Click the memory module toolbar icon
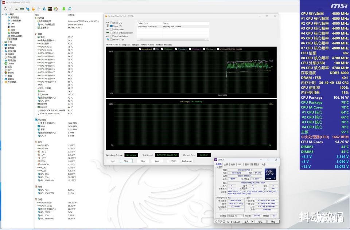Viewport: 350px width, 230px height. point(22,9)
